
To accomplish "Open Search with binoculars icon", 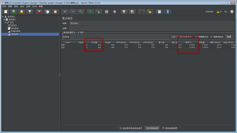I will (x=142, y=12).
